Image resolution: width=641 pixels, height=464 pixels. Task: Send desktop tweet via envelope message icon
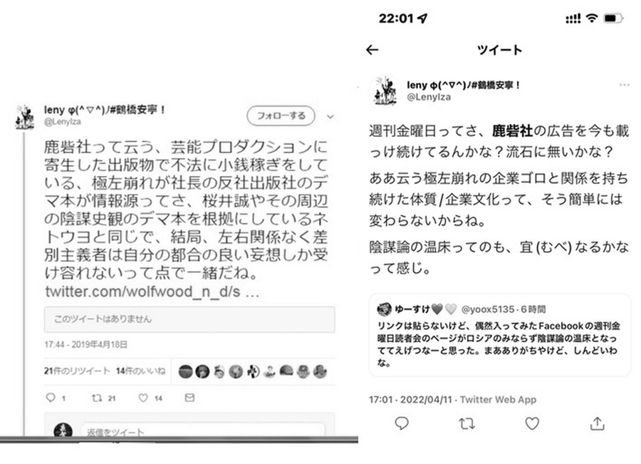(189, 397)
